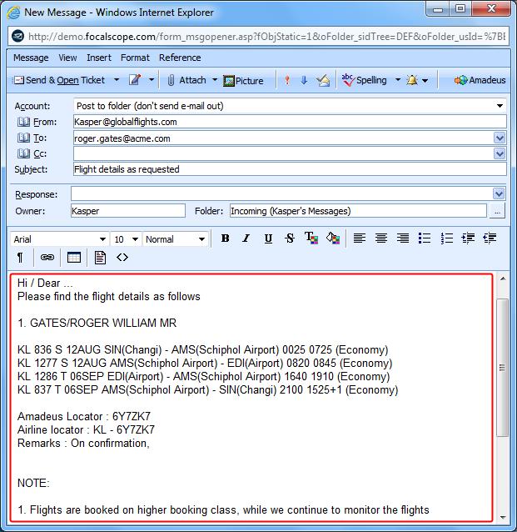Click Send & Open Ticket button
The width and height of the screenshot is (517, 532).
click(59, 80)
